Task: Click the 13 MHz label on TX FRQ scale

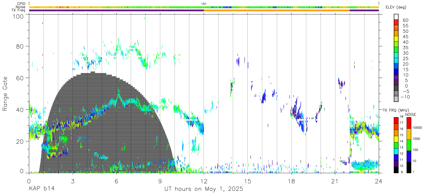Action: (x=401, y=147)
